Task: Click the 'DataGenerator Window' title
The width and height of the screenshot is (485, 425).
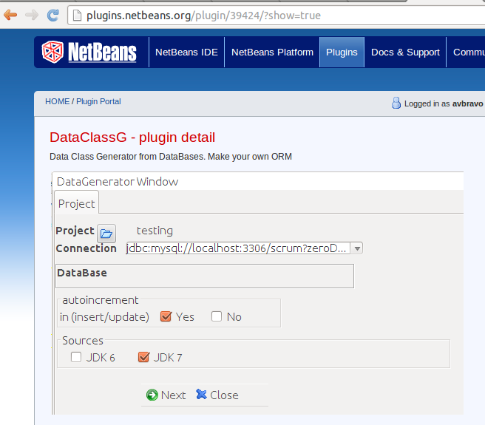Action: pos(118,182)
